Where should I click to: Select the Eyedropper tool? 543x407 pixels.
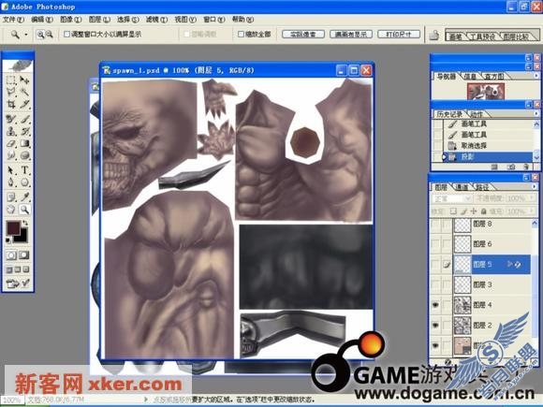[24, 197]
